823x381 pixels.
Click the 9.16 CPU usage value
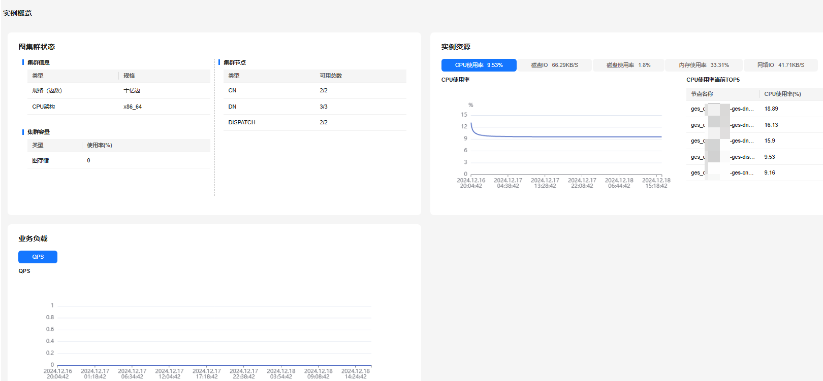(770, 172)
